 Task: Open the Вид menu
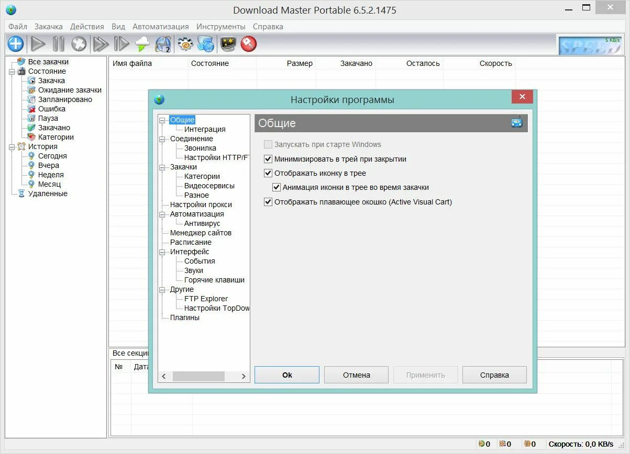point(118,26)
